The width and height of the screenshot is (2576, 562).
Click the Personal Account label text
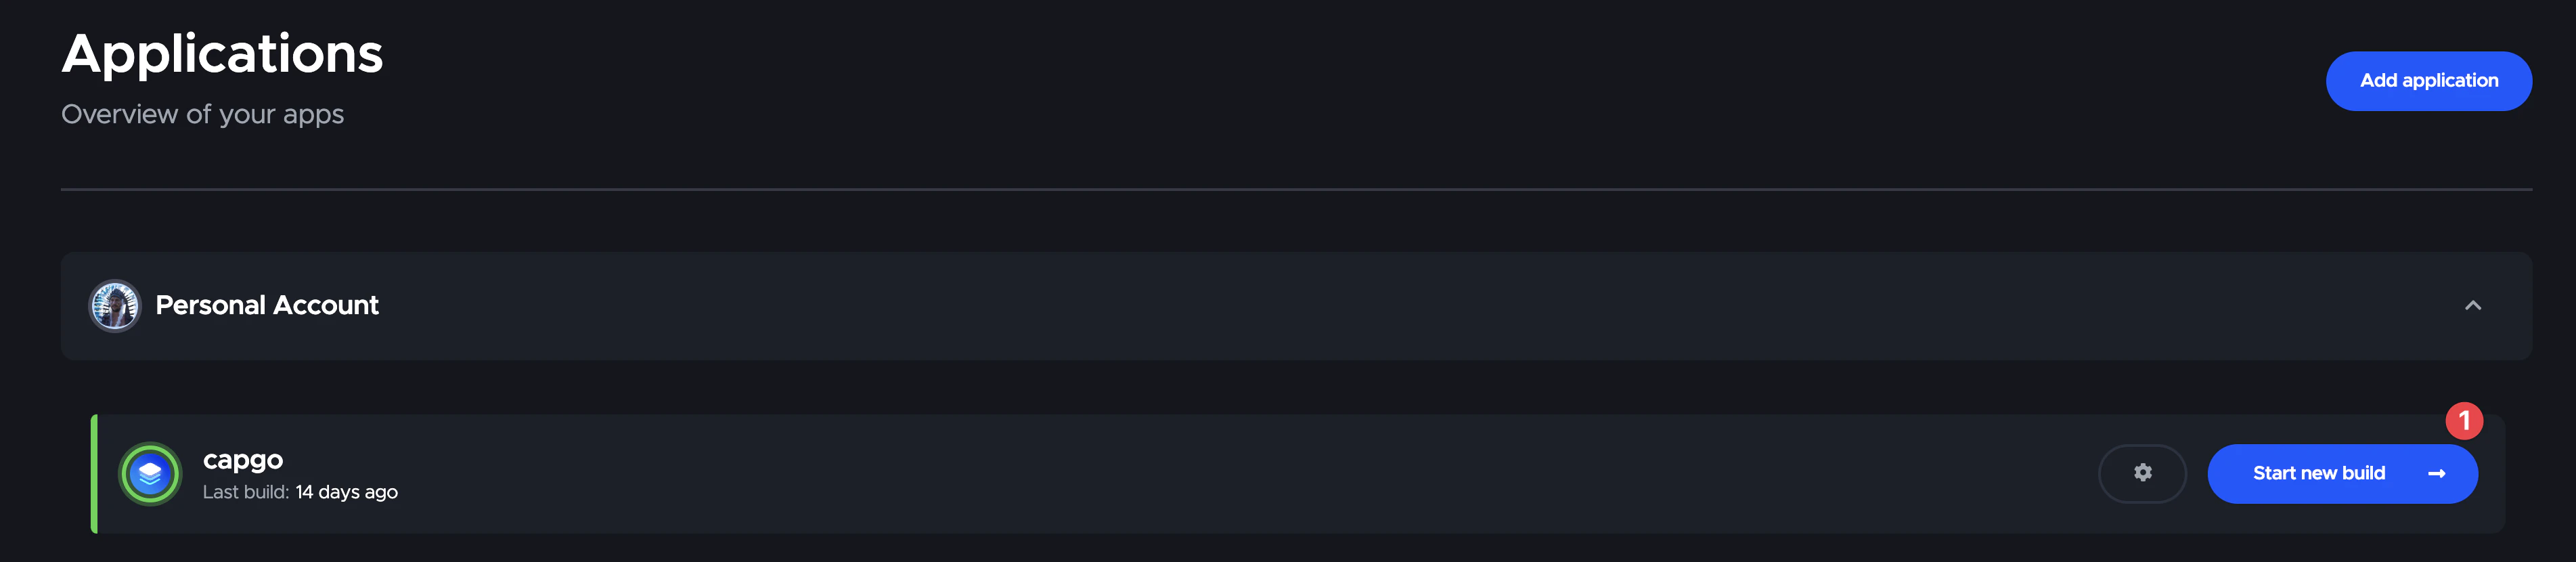tap(267, 306)
